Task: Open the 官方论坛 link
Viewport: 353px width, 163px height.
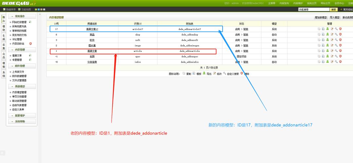Action: point(348,9)
